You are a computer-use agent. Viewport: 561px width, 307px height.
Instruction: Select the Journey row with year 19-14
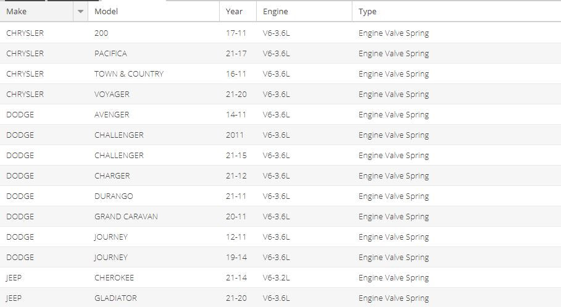click(280, 258)
